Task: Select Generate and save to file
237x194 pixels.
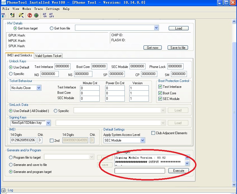Action: [x=11, y=165]
